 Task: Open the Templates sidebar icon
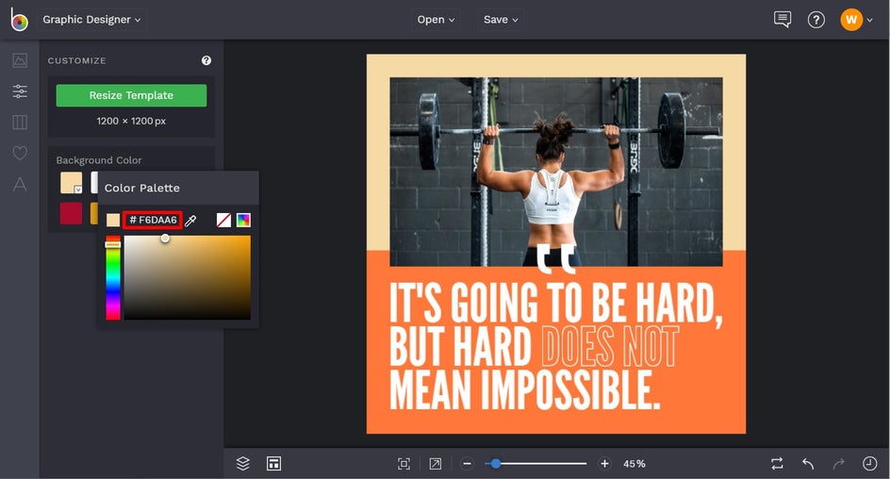coord(20,122)
